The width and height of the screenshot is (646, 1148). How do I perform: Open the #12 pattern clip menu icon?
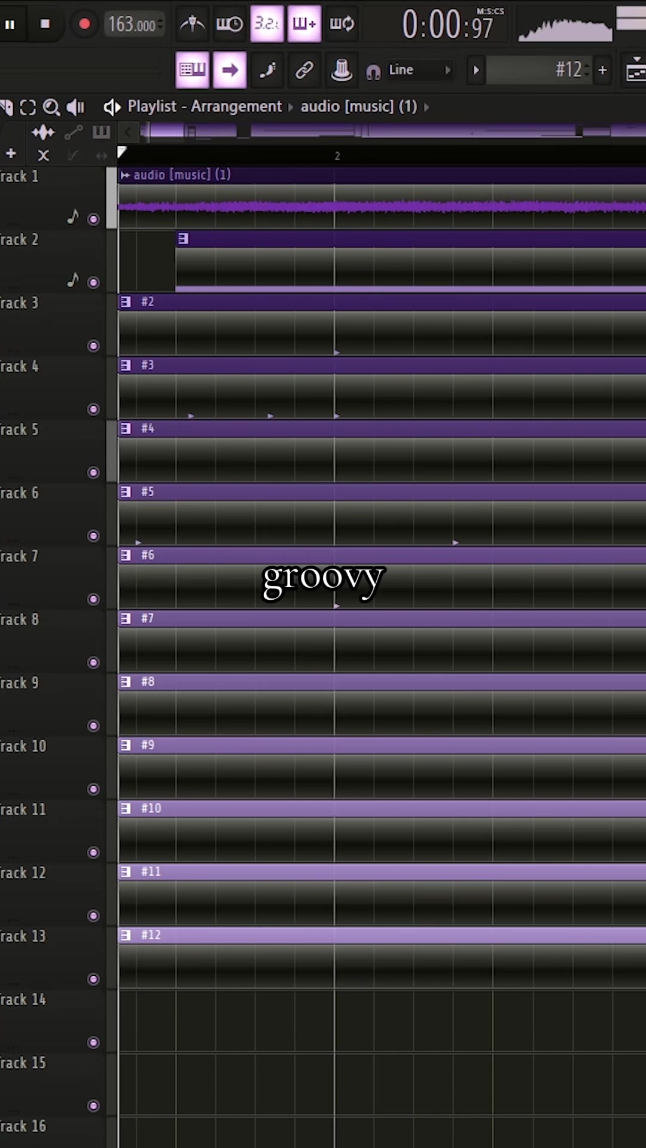coord(126,935)
